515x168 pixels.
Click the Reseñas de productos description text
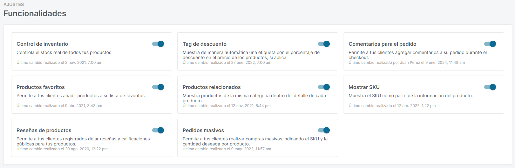[83, 141]
